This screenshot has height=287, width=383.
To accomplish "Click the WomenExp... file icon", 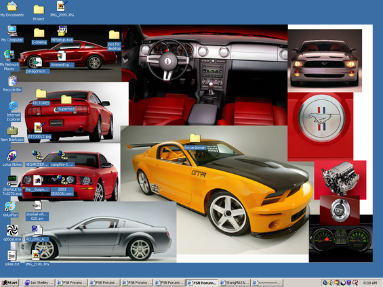I will click(x=62, y=59).
